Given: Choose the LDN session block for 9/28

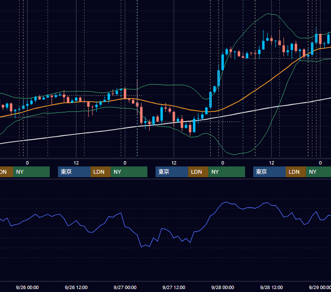Looking at the screenshot, I should point(296,172).
